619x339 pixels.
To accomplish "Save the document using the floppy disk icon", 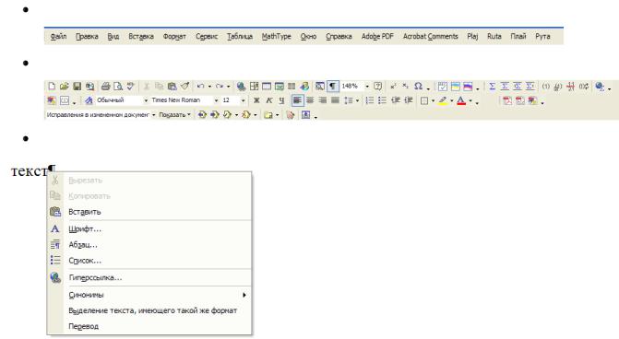I will 77,86.
